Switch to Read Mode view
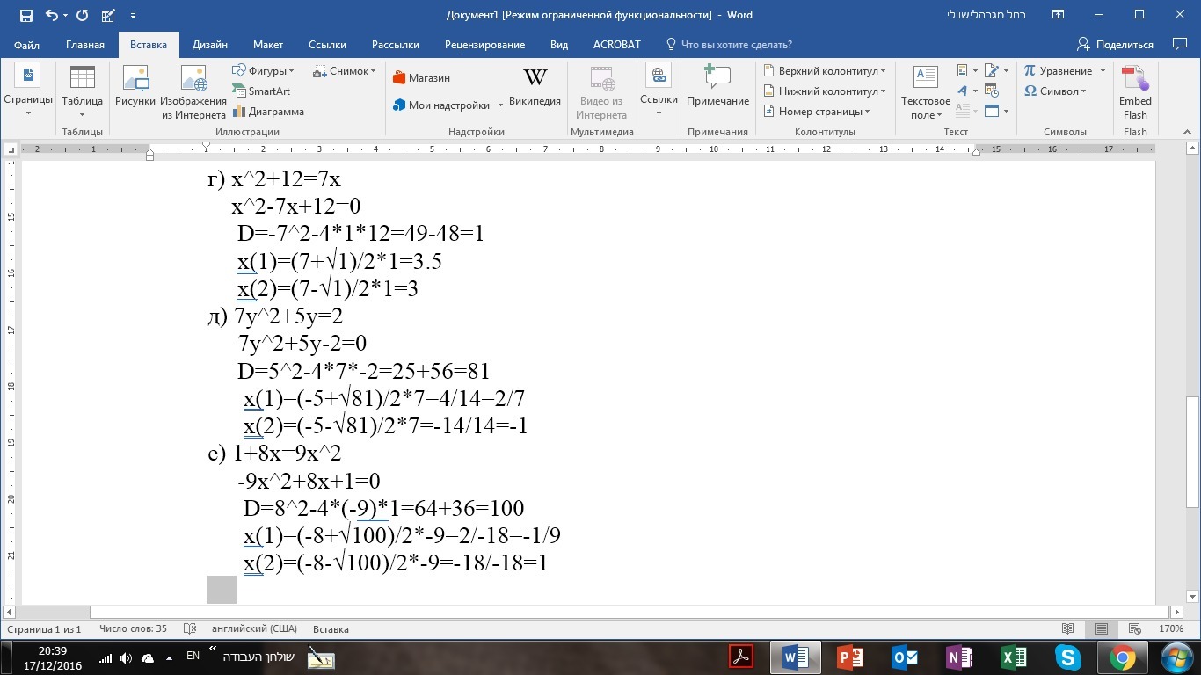Viewport: 1201px width, 675px height. [x=1068, y=629]
